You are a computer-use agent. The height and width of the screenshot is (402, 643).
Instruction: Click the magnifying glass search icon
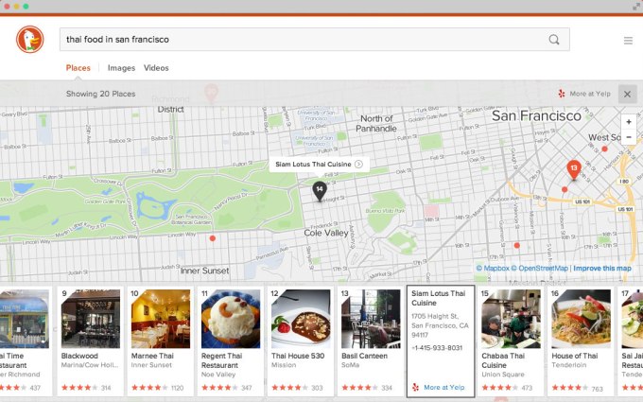(554, 40)
